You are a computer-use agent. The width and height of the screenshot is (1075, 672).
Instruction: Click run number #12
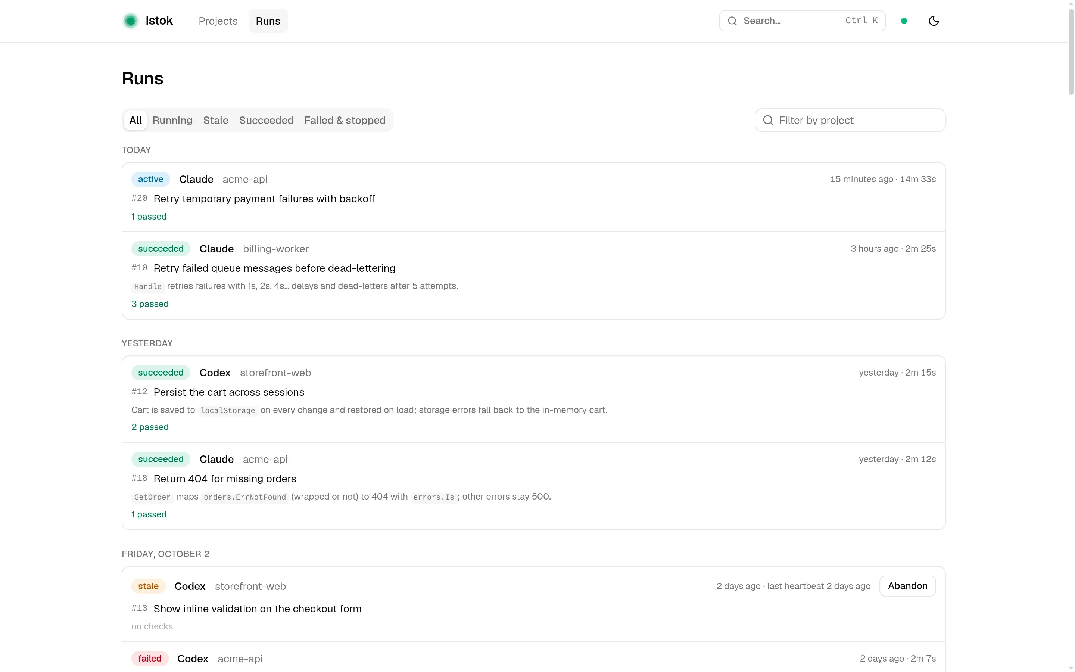point(139,392)
